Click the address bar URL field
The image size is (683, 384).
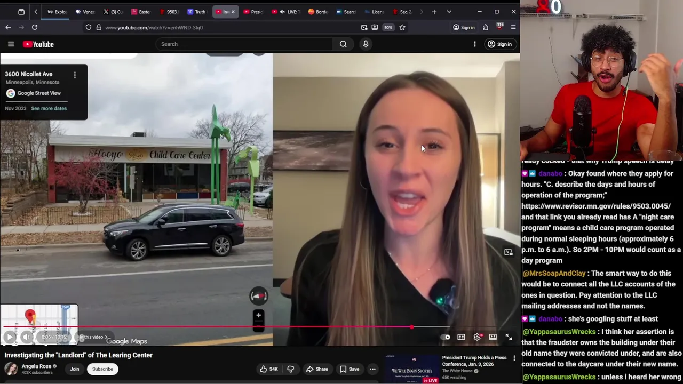click(229, 27)
